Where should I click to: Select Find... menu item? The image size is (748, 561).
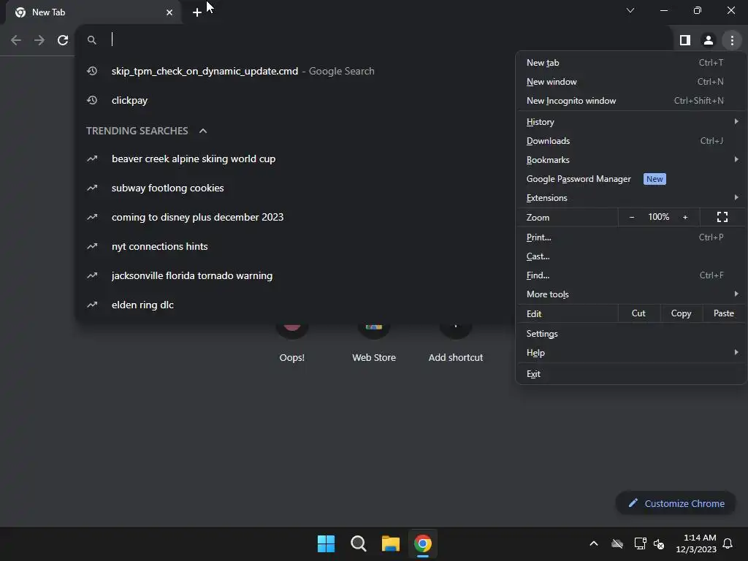[x=631, y=275]
